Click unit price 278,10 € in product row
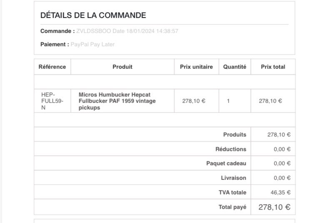Viewport: 312px width, 223px height. tap(194, 101)
